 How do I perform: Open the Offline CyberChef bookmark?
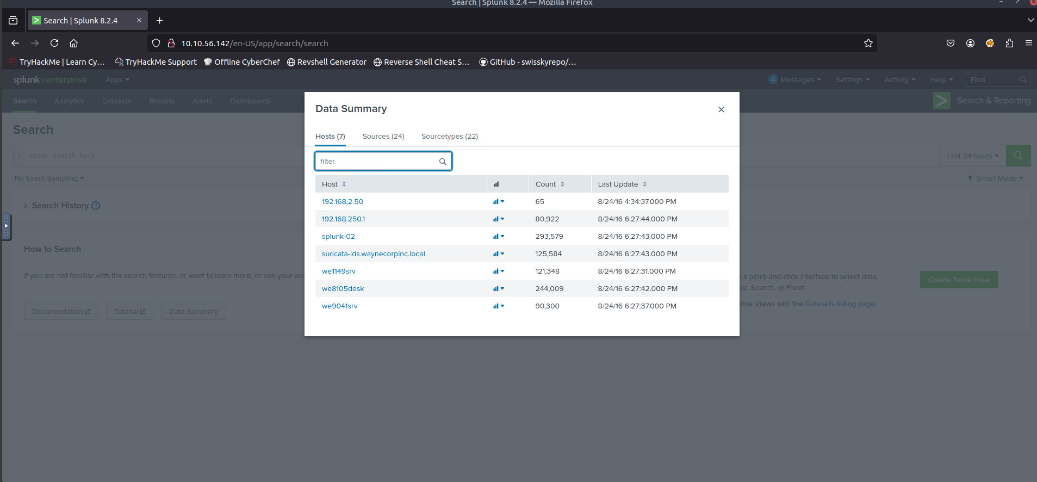(242, 62)
